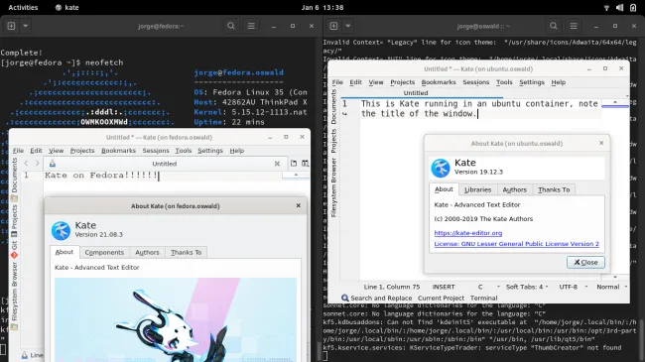Select About tab in fedora About Kate dialog

pyautogui.click(x=64, y=252)
